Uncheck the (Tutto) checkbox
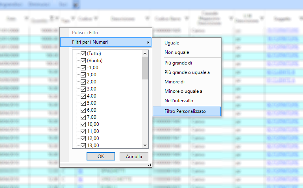This screenshot has width=303, height=188. 83,53
